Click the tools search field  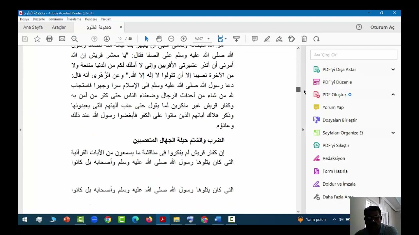point(354,55)
